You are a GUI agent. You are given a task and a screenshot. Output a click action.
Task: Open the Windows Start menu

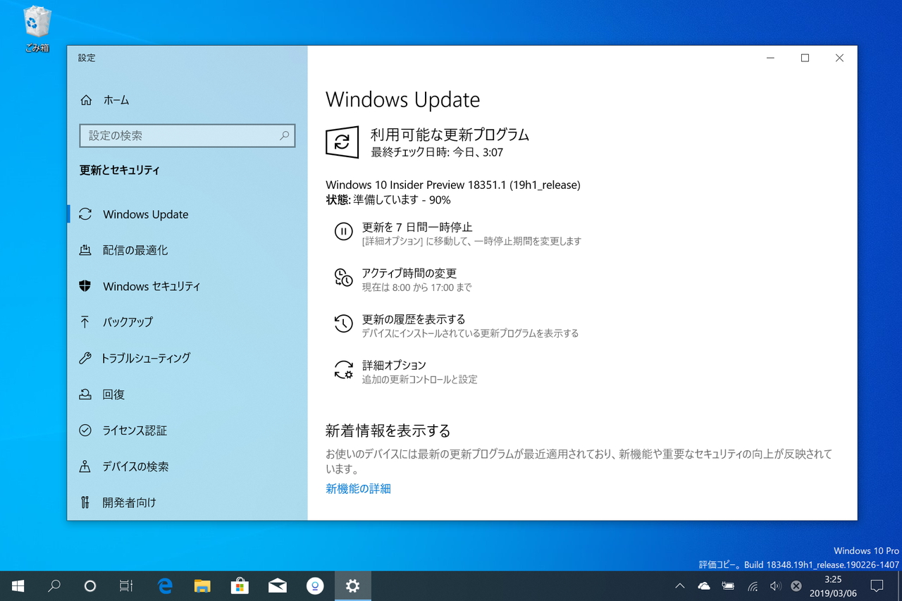17,585
